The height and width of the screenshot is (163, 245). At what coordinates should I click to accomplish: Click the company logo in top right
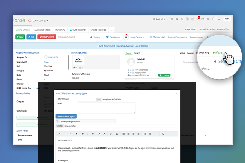(227, 19)
